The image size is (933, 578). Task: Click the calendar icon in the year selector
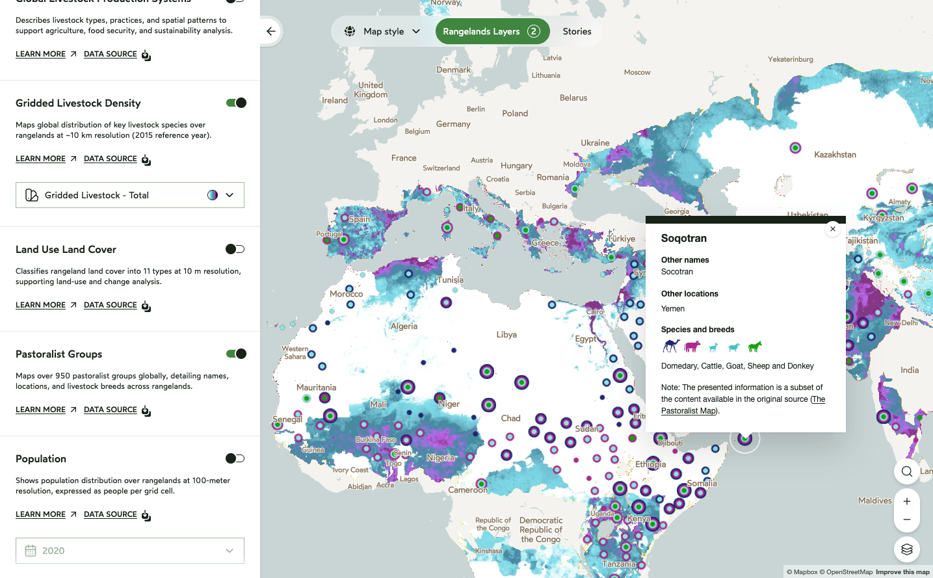[x=31, y=551]
